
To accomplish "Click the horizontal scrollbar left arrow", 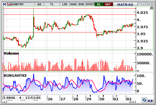I will click(x=4, y=101).
